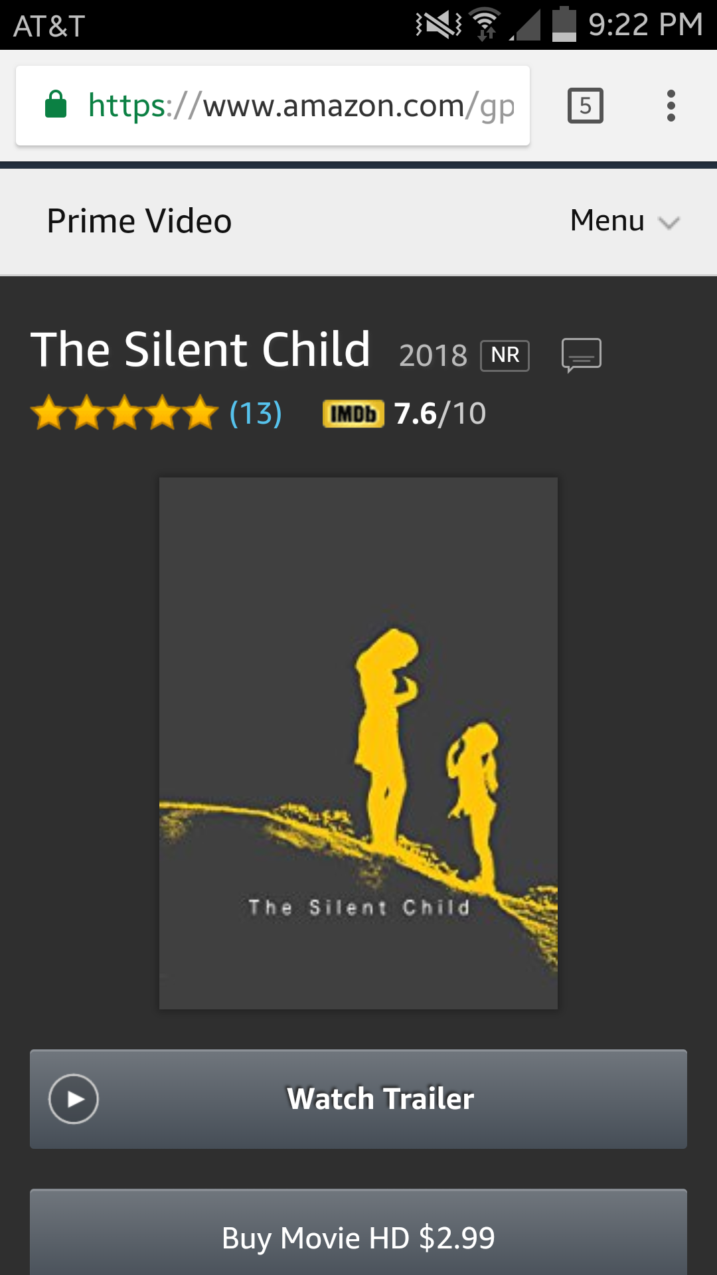Screen dimensions: 717x1275
Task: Tap the subtitles speech bubble icon
Action: coord(581,355)
